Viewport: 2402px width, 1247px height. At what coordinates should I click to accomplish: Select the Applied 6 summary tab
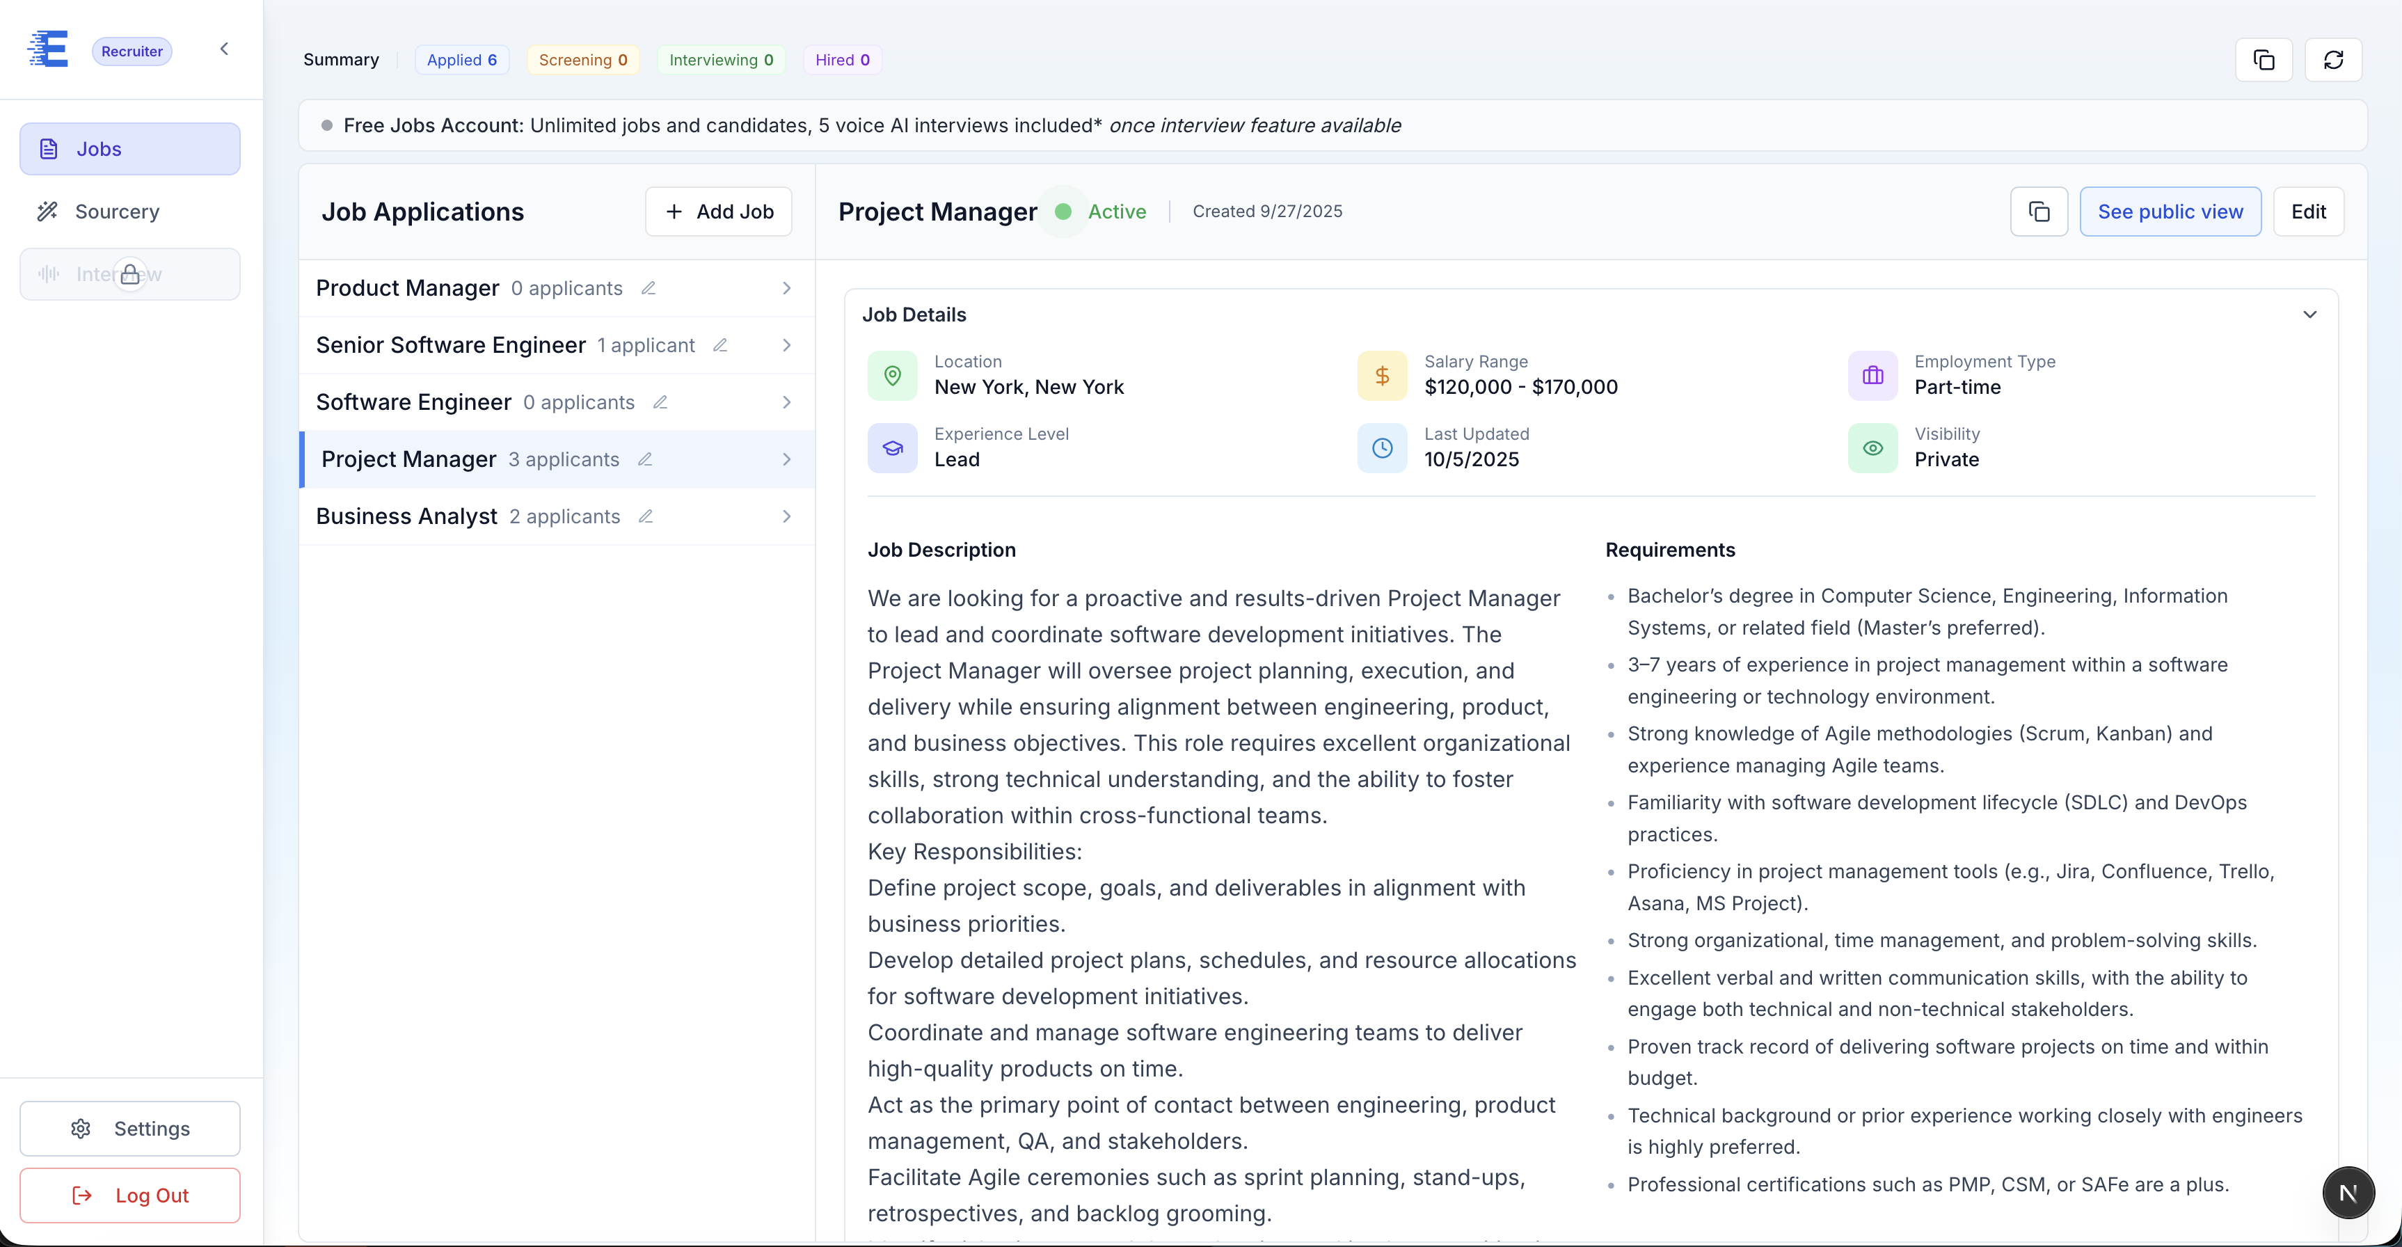tap(461, 60)
